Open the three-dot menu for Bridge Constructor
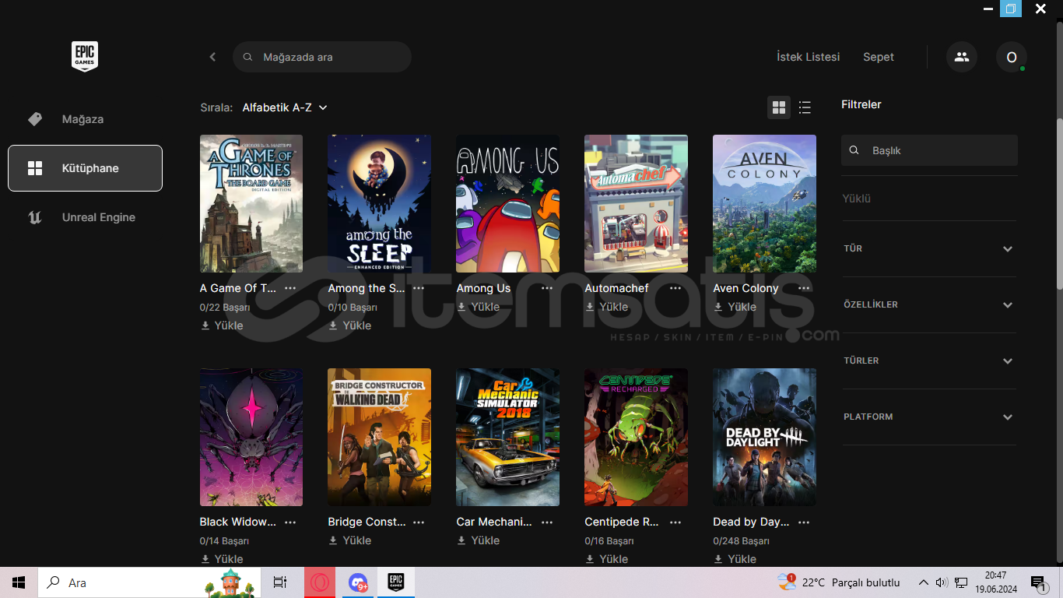The image size is (1063, 598). [x=419, y=522]
